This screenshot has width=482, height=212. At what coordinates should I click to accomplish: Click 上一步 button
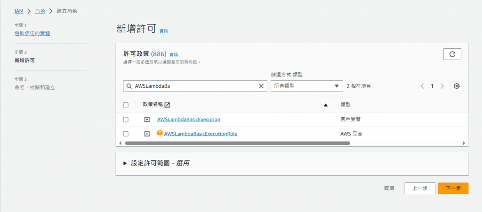click(x=420, y=189)
